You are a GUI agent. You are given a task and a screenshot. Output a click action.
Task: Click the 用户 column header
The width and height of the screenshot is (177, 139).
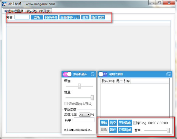[x=119, y=81]
